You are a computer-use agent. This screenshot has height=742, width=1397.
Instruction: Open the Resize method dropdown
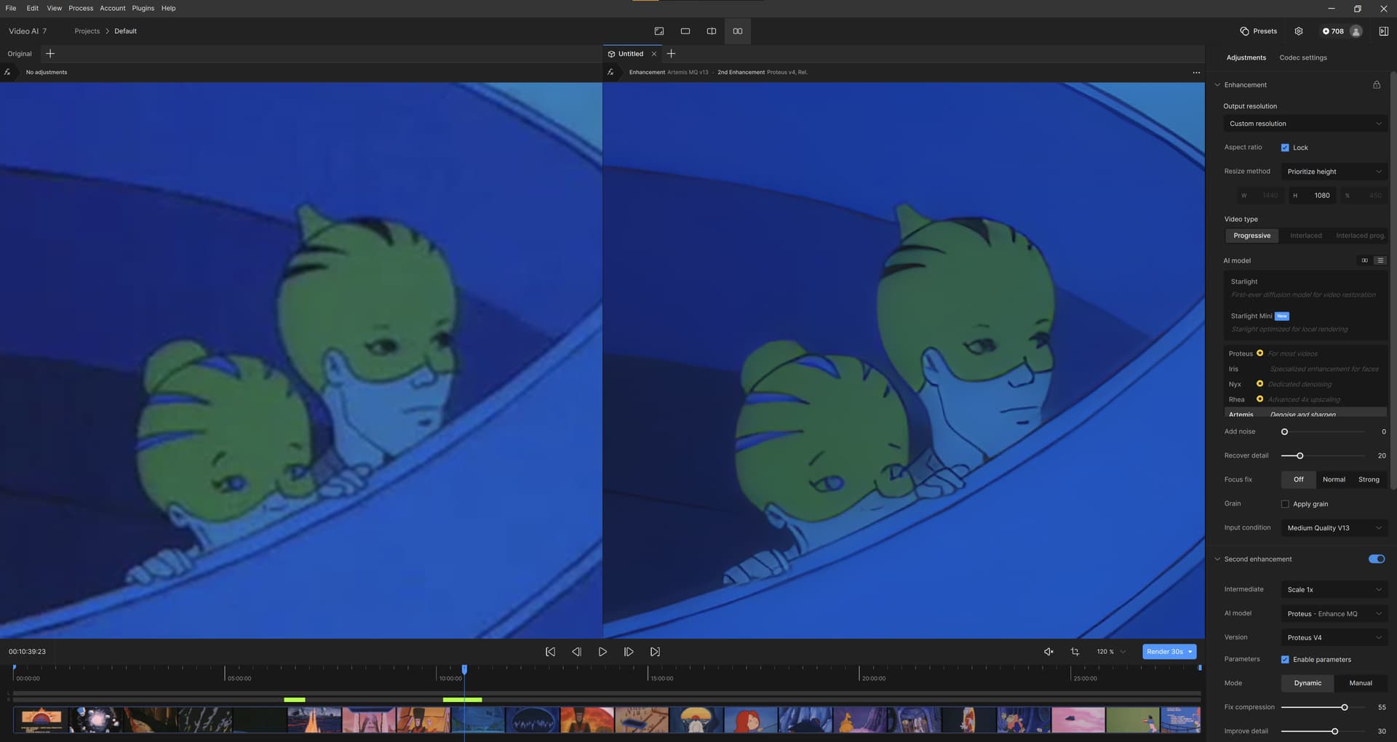[1334, 172]
